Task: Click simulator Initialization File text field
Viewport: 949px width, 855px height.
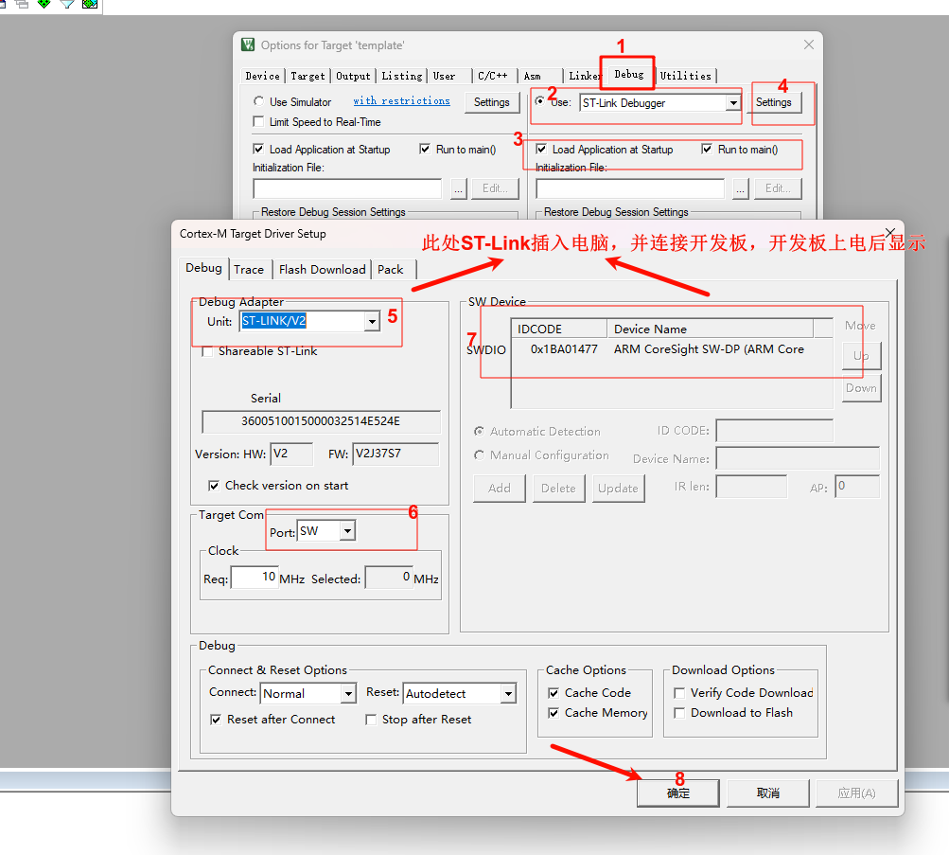Action: pyautogui.click(x=347, y=188)
